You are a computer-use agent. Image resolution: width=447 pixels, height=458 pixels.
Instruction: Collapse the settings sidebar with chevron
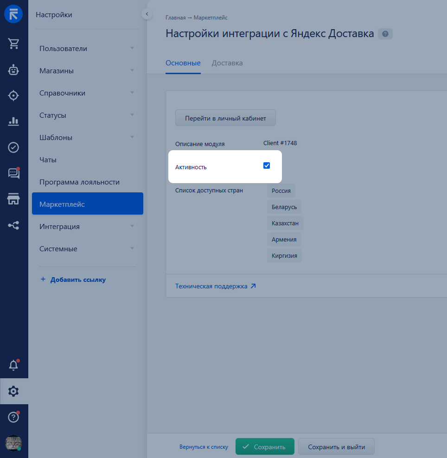pyautogui.click(x=147, y=14)
